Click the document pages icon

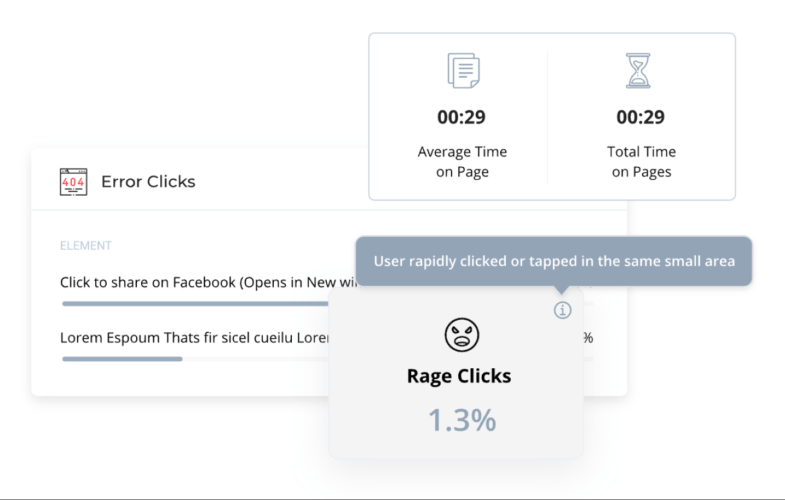click(x=463, y=70)
